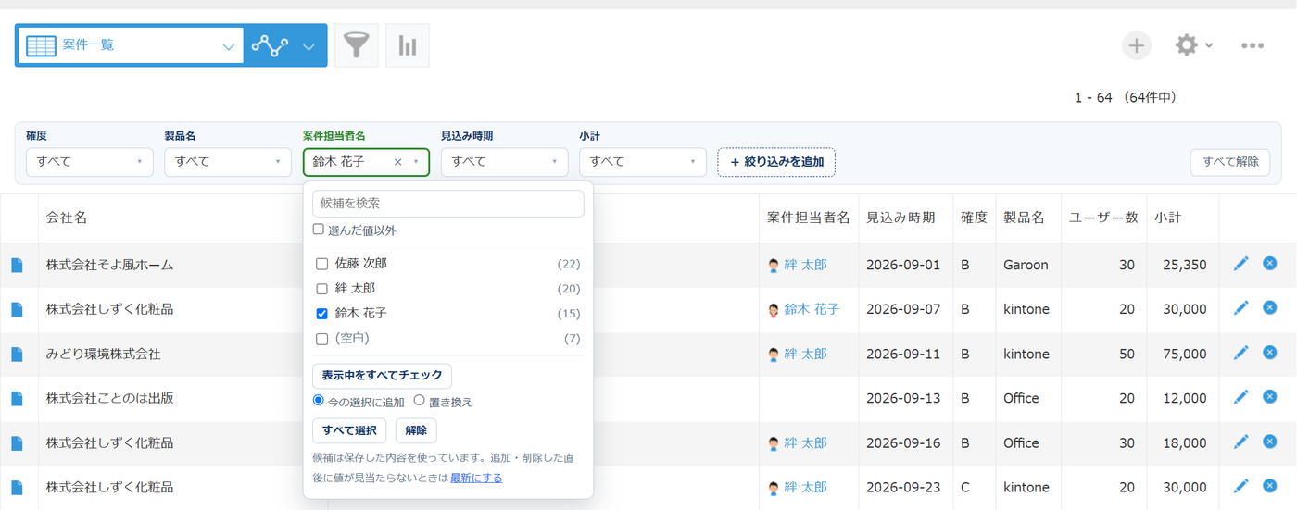Click 表示中をすべてチェック button
The width and height of the screenshot is (1297, 510).
point(382,376)
